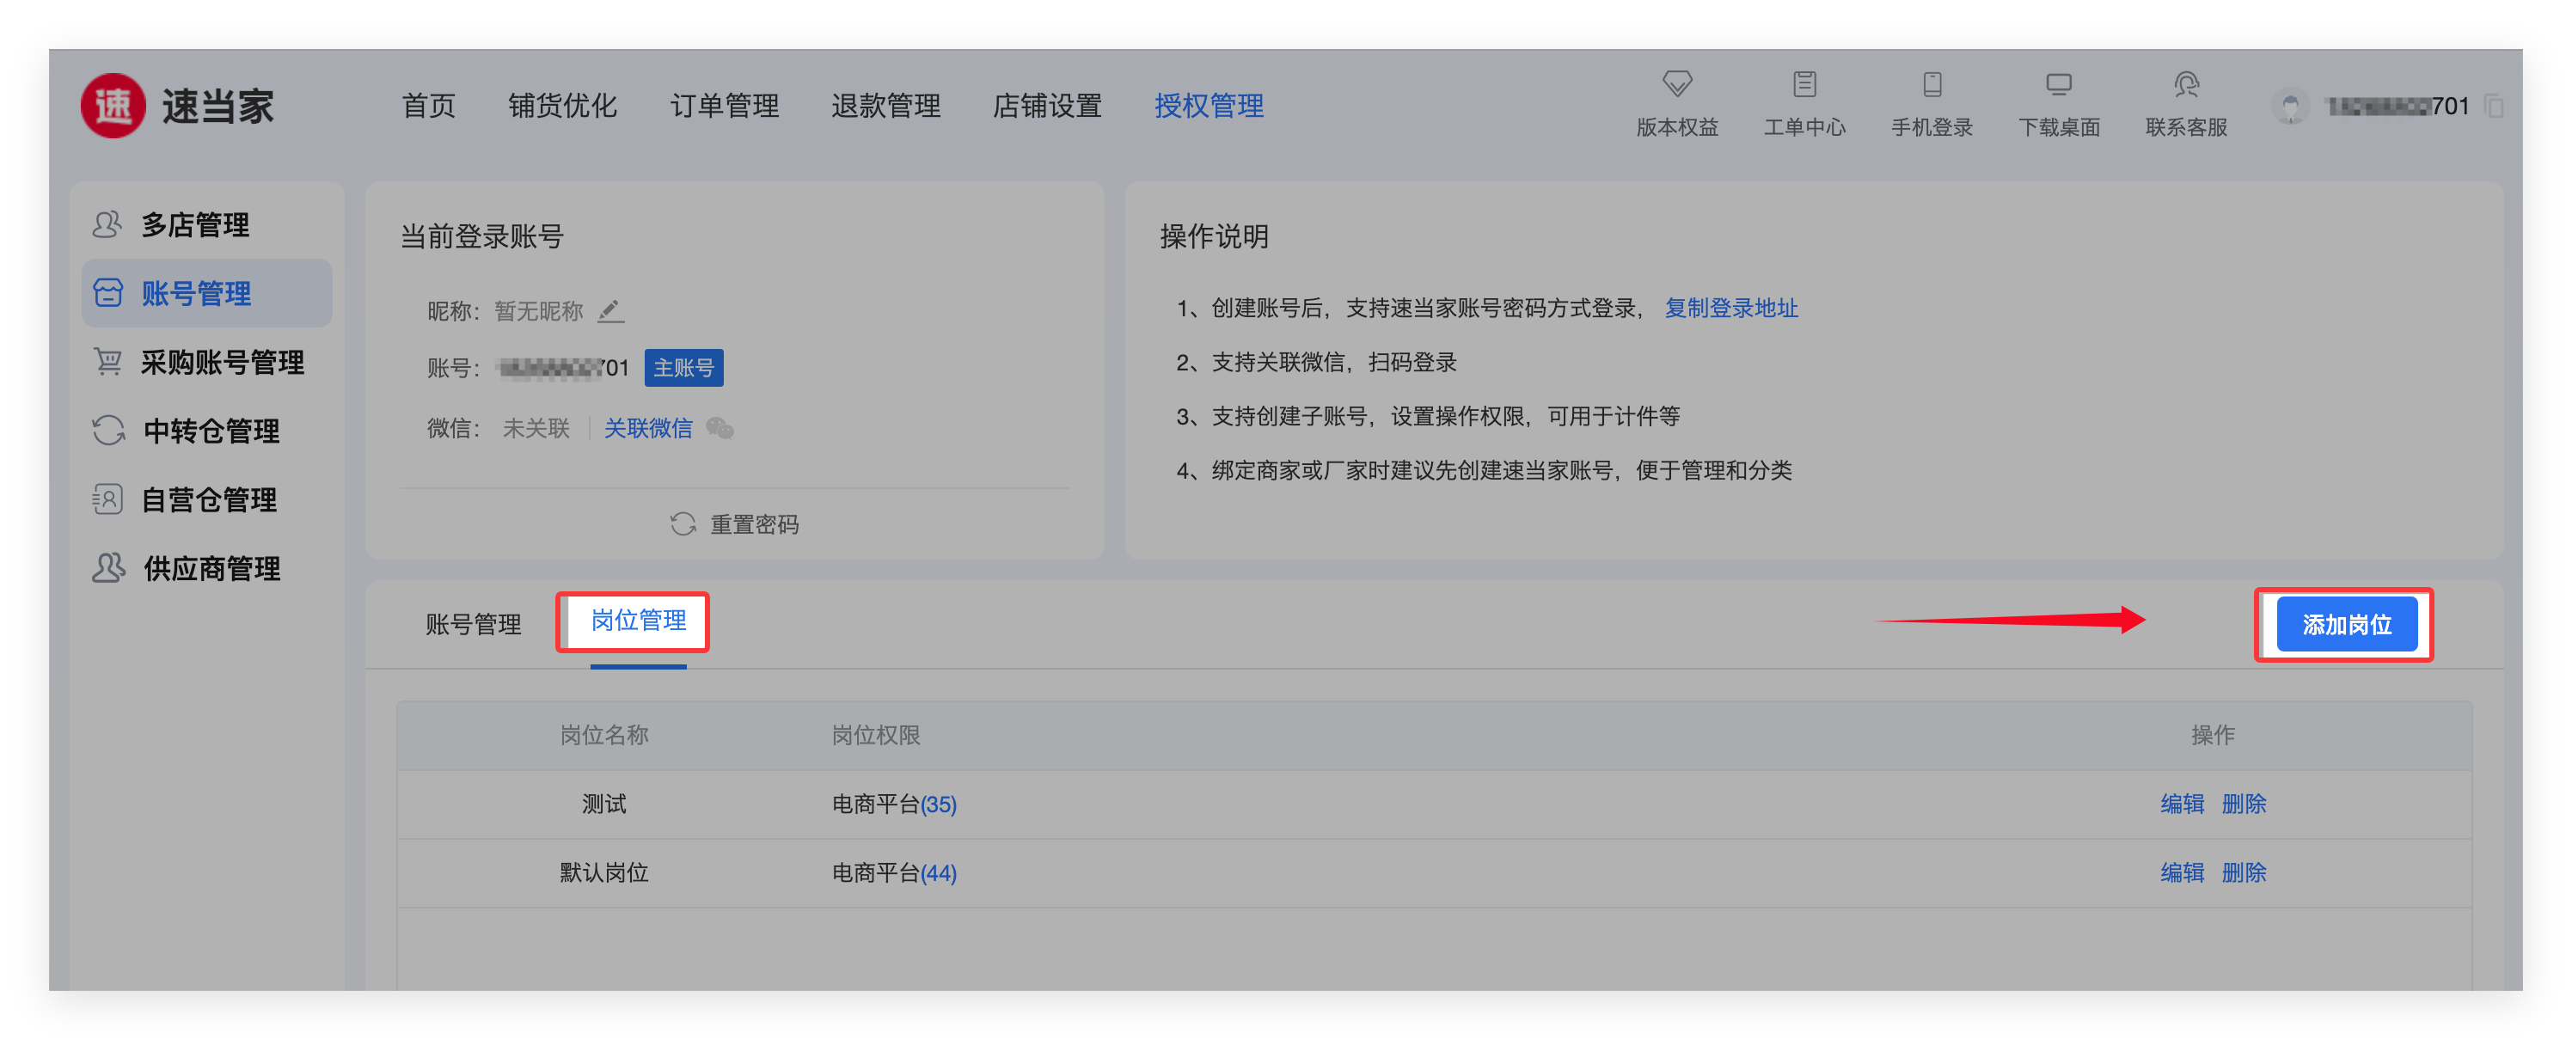
Task: Click 手机登录 phone icon
Action: (x=1932, y=84)
